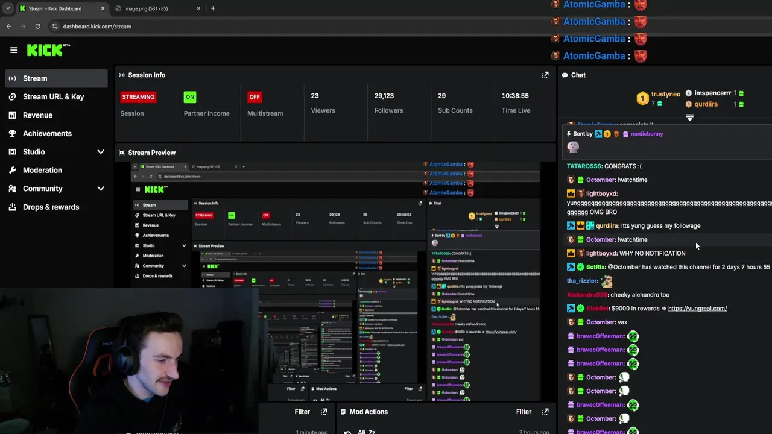Click the Revenue money icon
This screenshot has width=772, height=434.
(x=13, y=115)
